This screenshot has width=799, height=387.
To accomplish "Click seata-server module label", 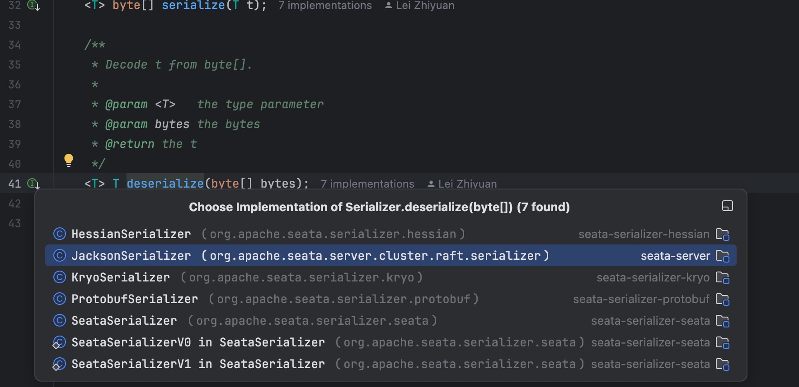I will (675, 256).
